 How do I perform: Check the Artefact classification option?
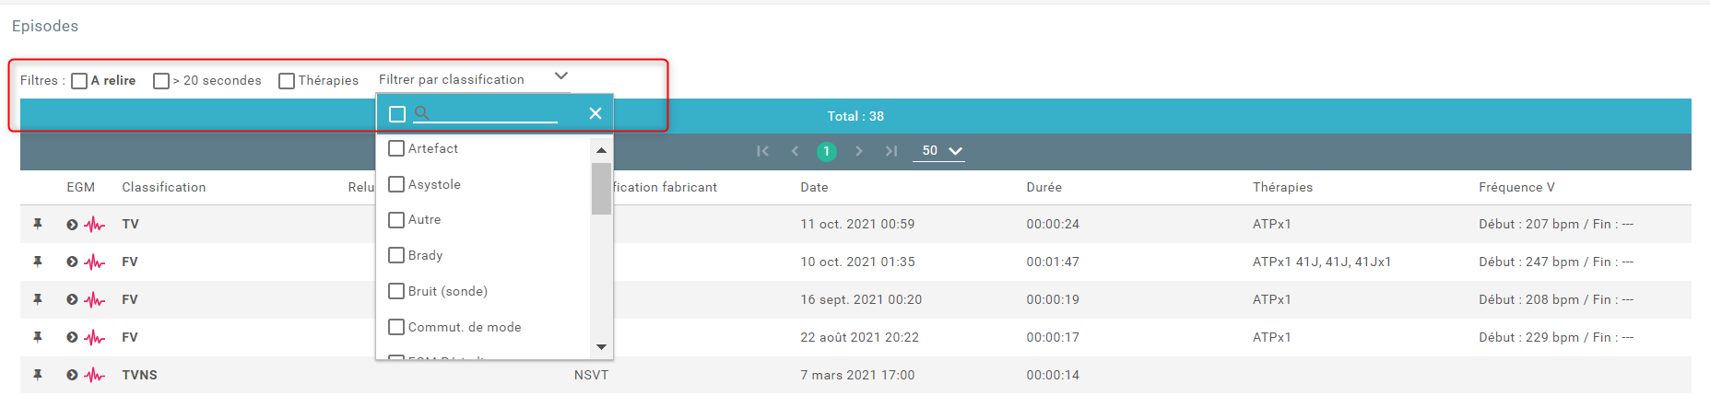point(396,148)
